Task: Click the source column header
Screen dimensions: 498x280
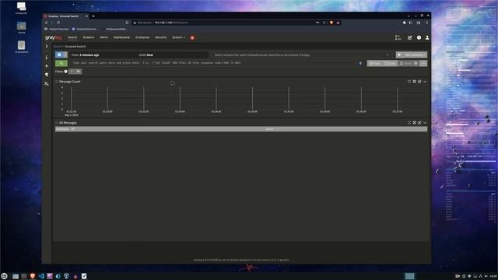Action: 269,129
